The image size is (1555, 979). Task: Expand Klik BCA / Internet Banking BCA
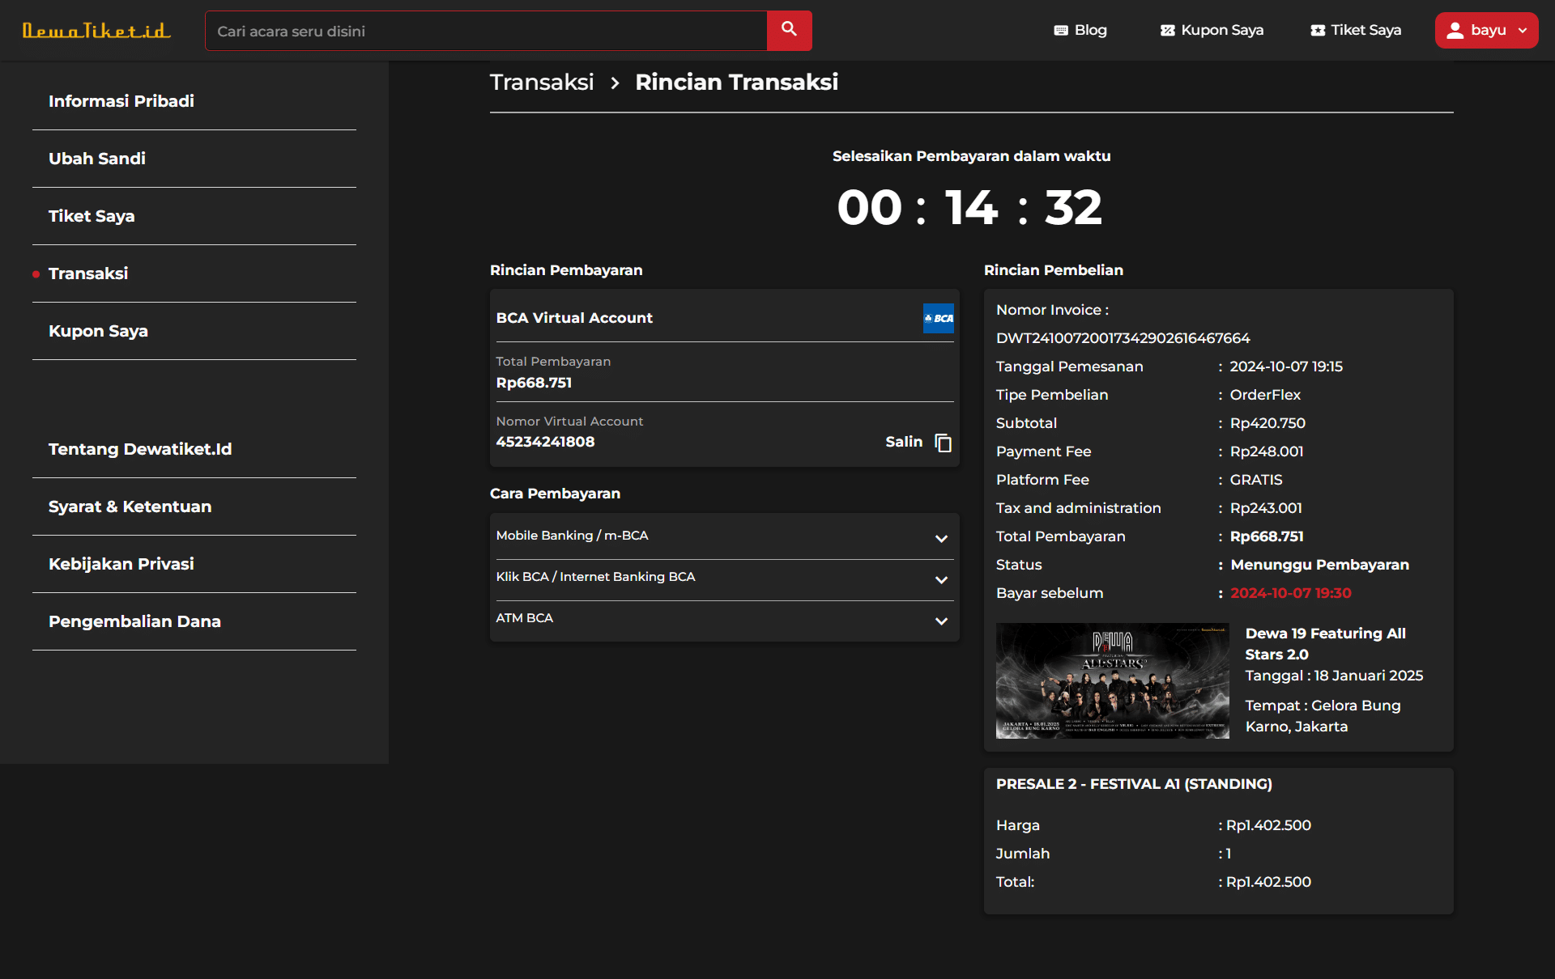click(725, 578)
